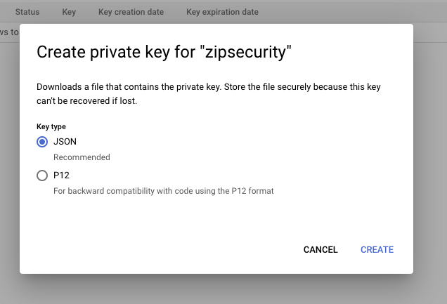
Task: Click the Status column header
Action: click(27, 12)
